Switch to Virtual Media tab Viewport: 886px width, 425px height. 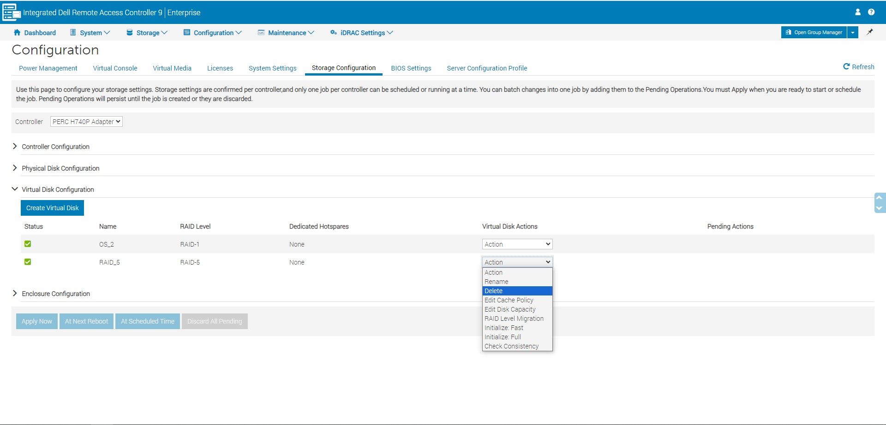tap(172, 68)
